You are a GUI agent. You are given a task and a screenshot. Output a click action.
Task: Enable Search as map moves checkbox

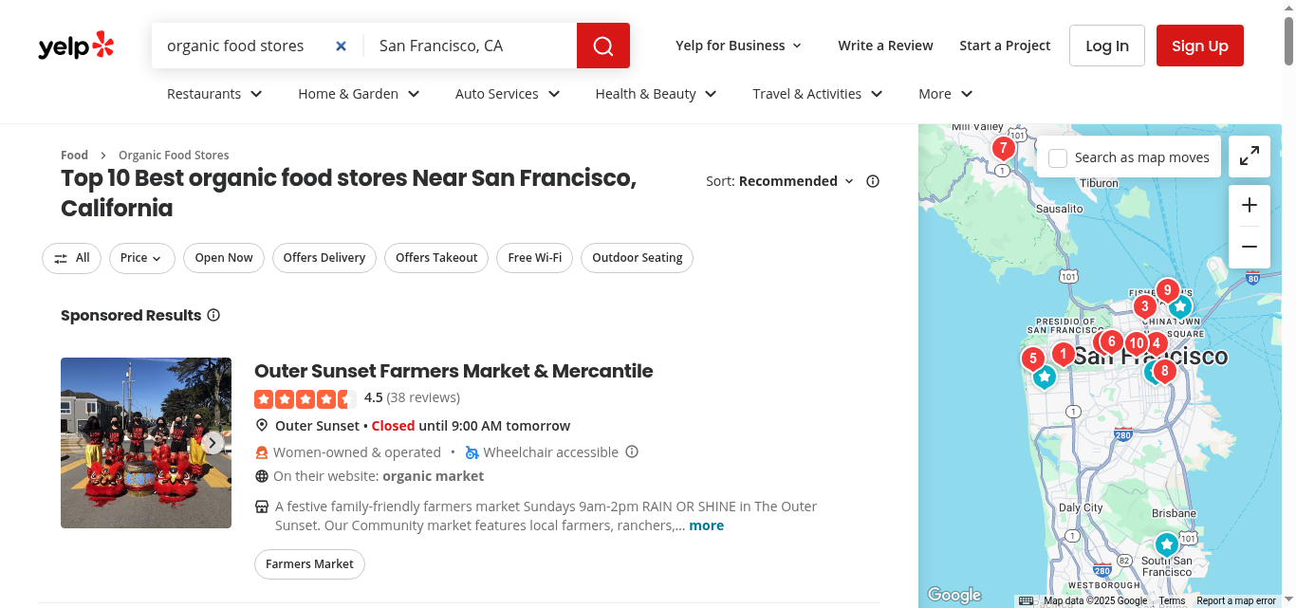pos(1058,157)
